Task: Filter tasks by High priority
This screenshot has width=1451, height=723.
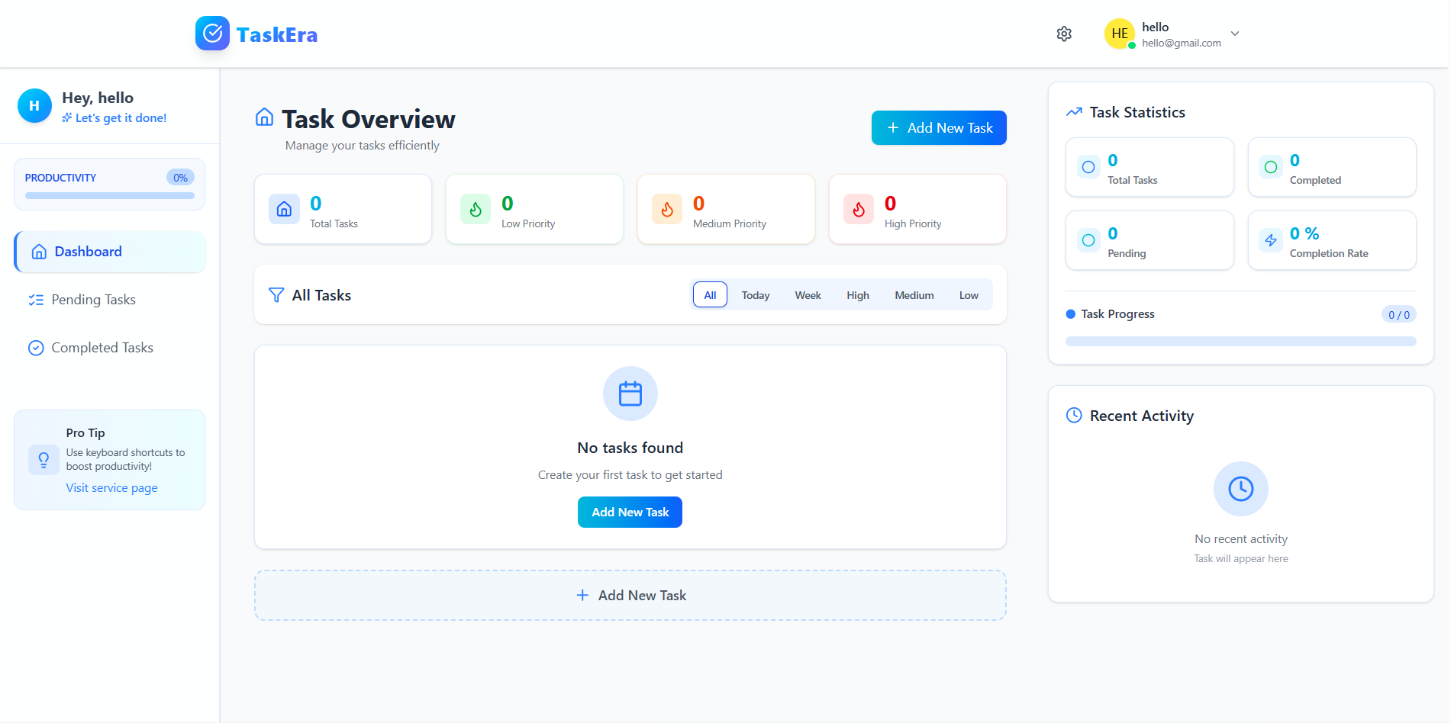Action: tap(857, 295)
